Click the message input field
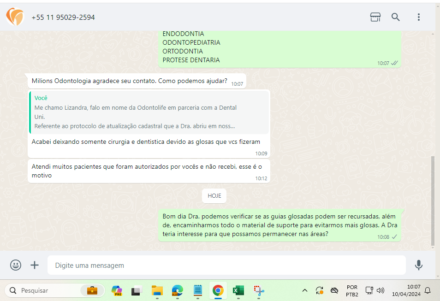 point(226,265)
